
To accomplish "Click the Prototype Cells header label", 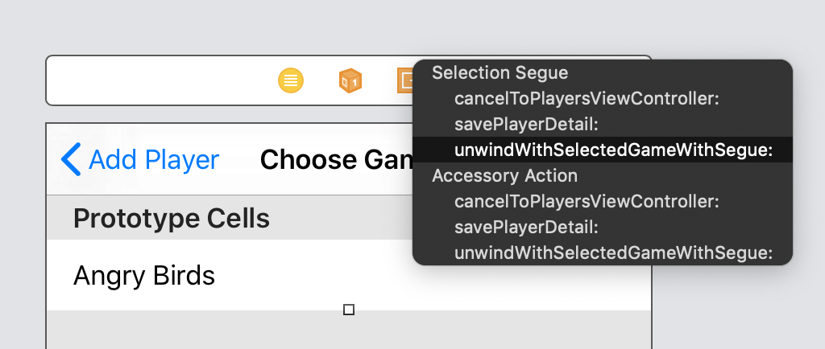I will (x=172, y=218).
